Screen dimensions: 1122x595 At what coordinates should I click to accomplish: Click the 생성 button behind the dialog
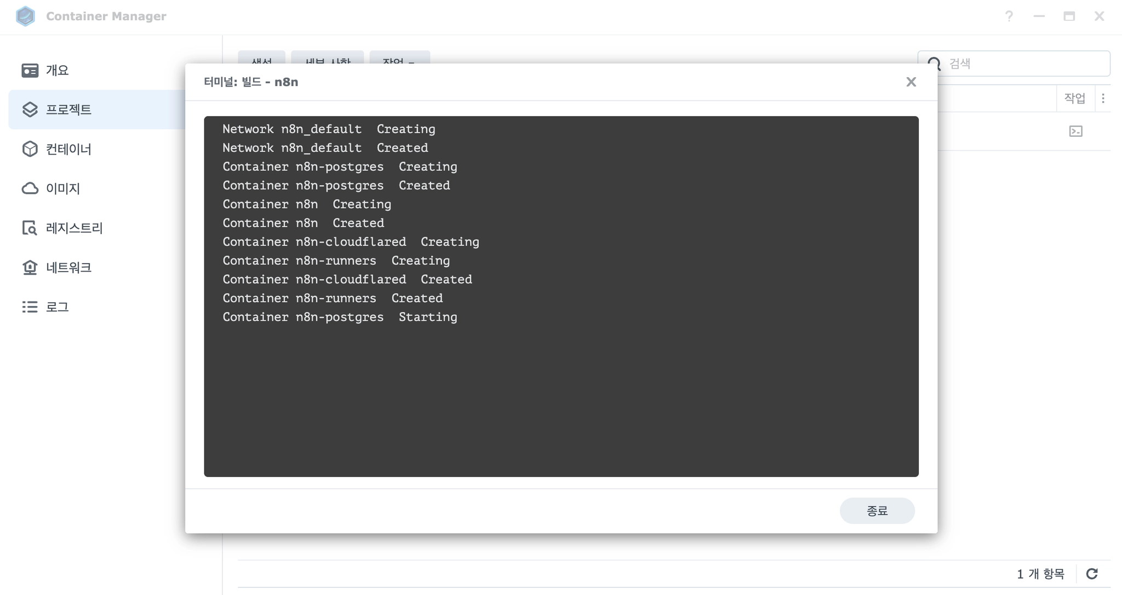(262, 57)
